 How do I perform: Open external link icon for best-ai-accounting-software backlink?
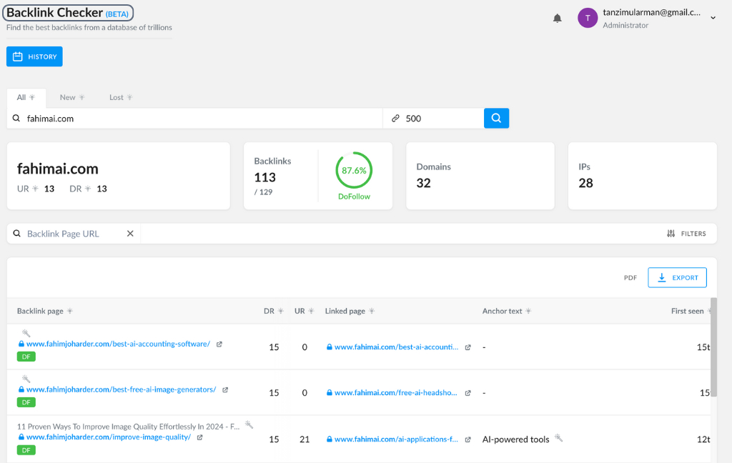[219, 344]
